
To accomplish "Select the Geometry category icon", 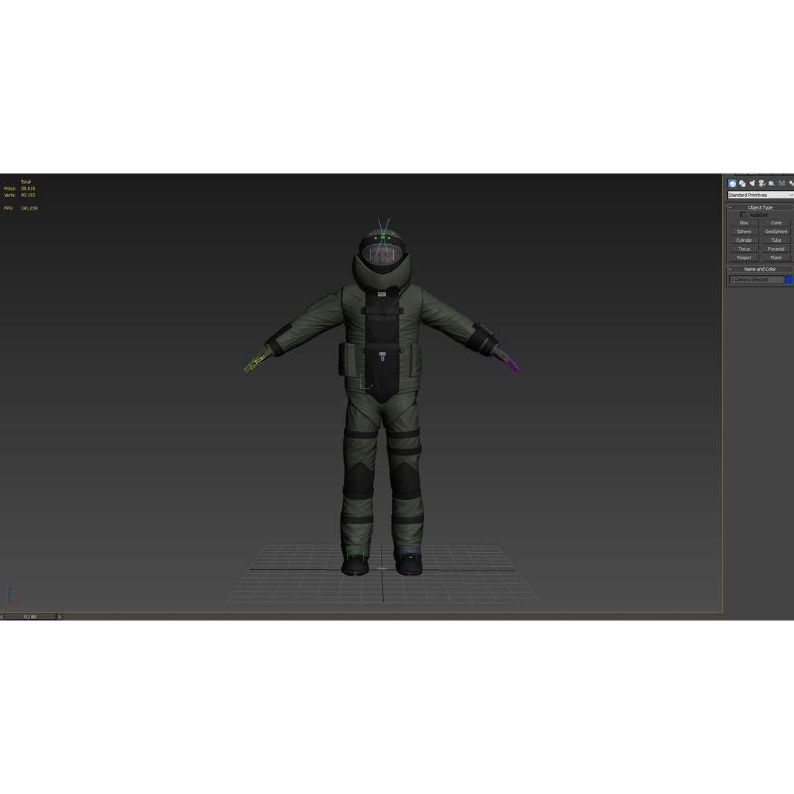I will point(732,183).
